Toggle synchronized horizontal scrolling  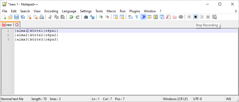(x=122, y=17)
